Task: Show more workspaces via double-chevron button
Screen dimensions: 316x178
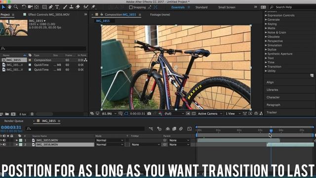Action: 255,7
